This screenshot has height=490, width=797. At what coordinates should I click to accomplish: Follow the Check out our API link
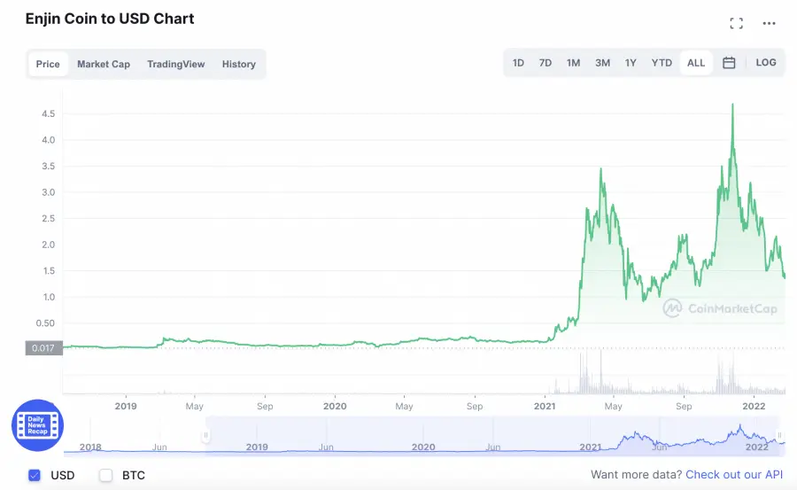[734, 476]
